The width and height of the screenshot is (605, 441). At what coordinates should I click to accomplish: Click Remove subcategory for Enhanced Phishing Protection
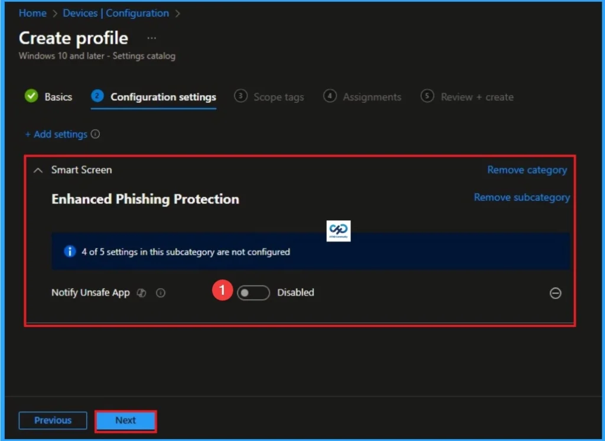(x=522, y=198)
